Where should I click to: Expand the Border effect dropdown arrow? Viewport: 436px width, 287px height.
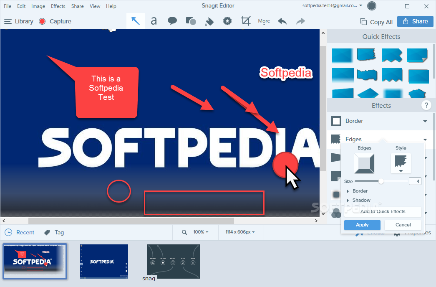pos(425,121)
